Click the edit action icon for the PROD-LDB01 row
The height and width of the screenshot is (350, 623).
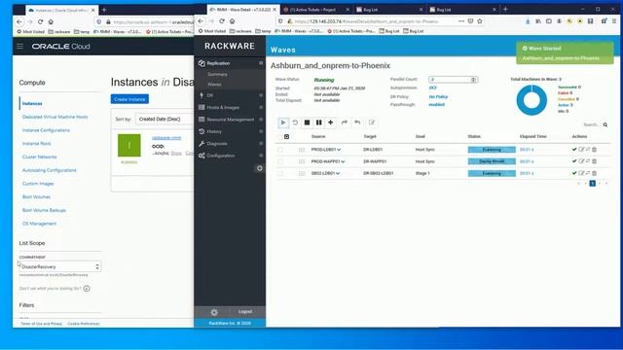581,149
